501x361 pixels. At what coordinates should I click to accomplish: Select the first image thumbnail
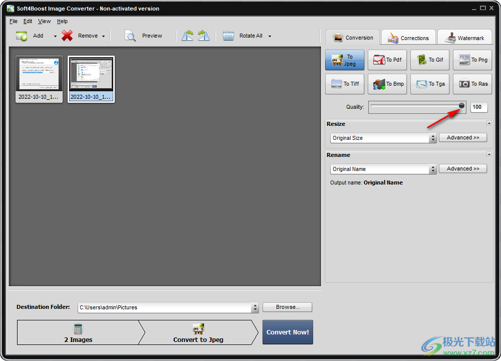click(x=39, y=79)
